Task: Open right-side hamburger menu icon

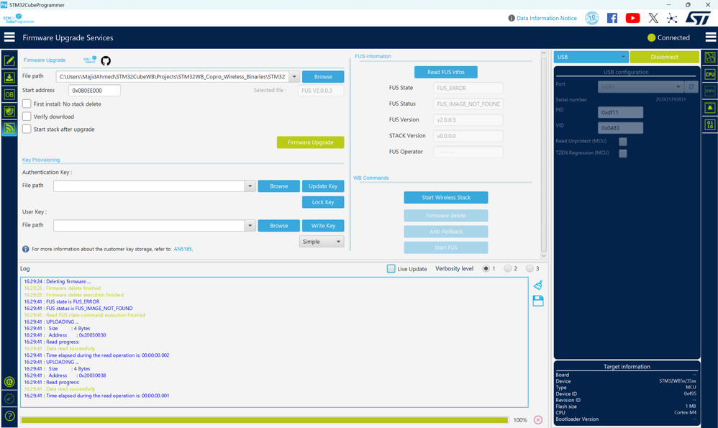Action: coord(711,37)
